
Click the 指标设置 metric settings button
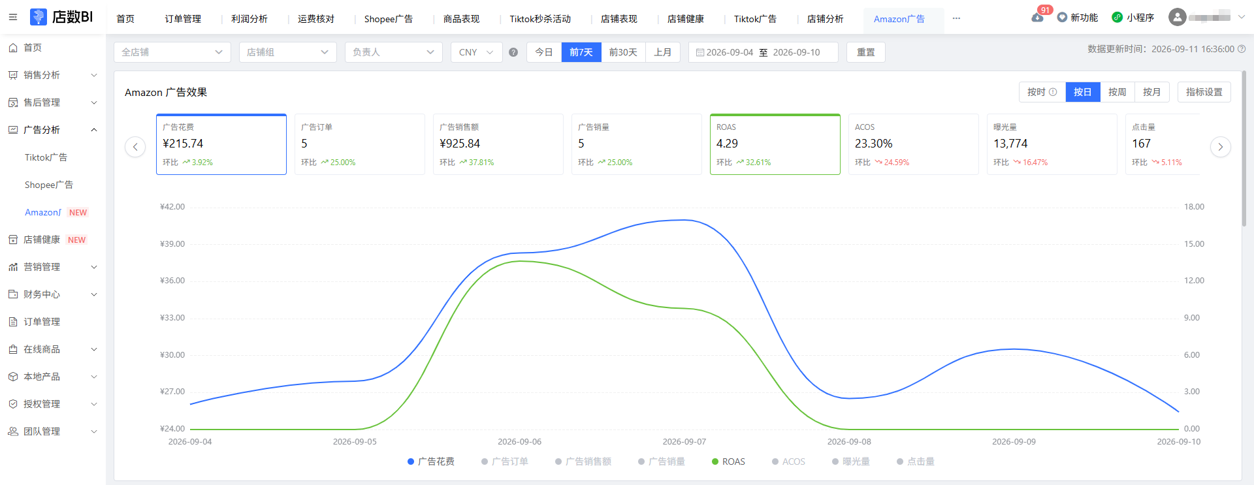click(x=1204, y=92)
